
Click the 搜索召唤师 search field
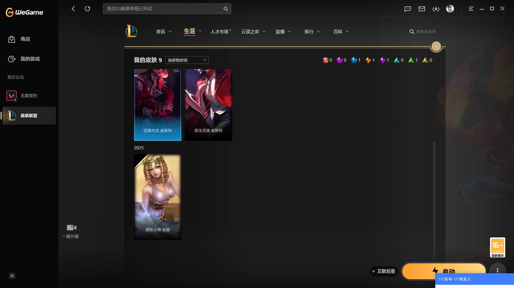[x=423, y=31]
